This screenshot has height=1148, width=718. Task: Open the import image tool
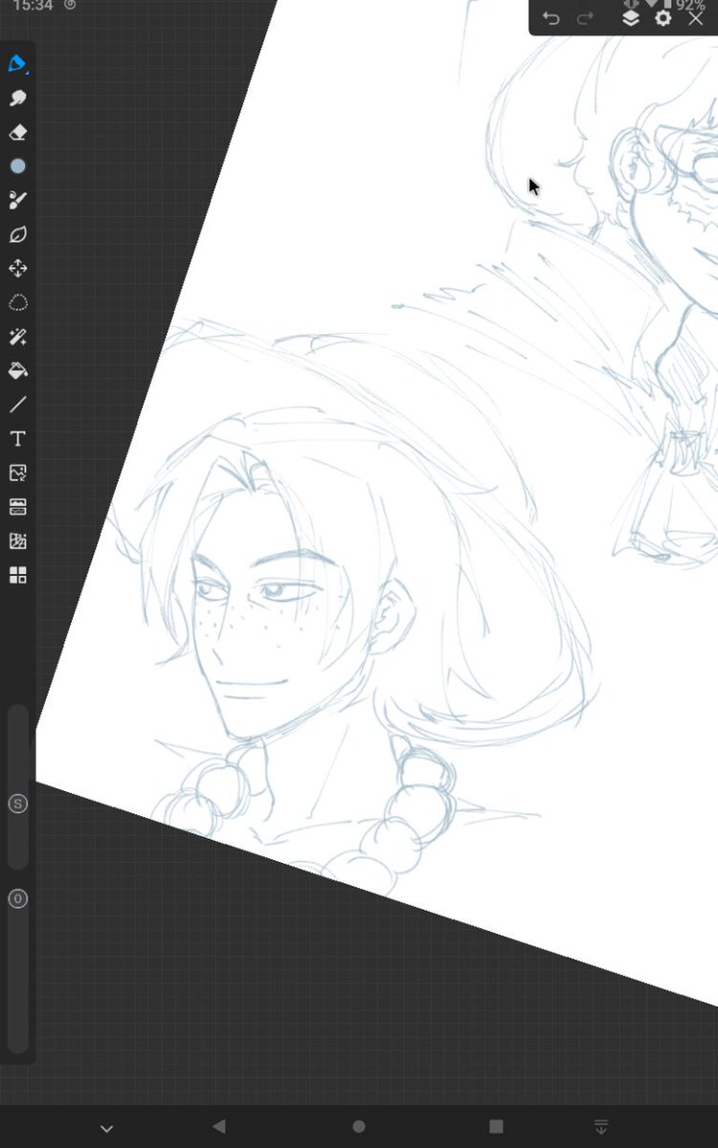click(x=17, y=473)
